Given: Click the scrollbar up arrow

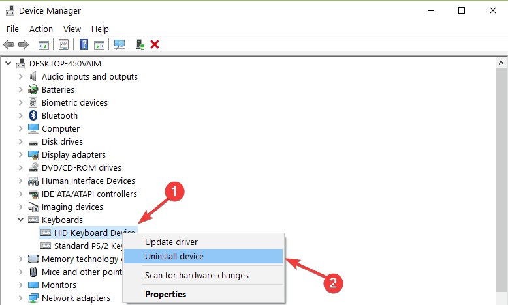Looking at the screenshot, I should 501,63.
